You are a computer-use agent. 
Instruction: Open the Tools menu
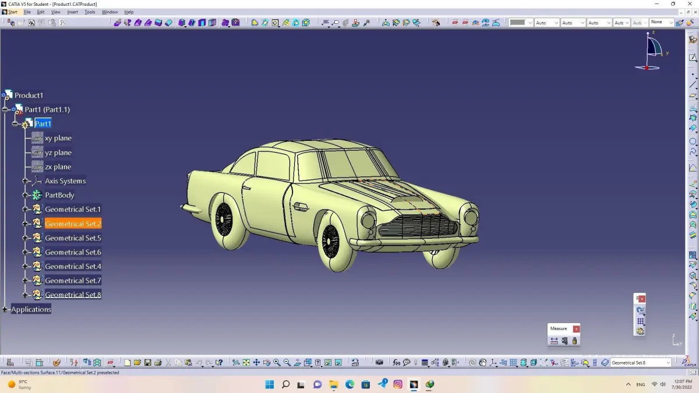tap(90, 12)
